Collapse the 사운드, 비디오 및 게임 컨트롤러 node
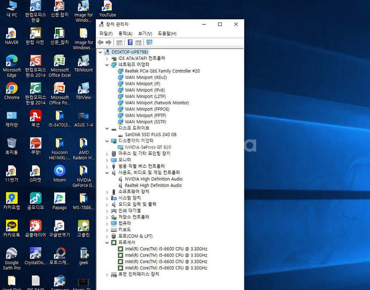 (107, 173)
